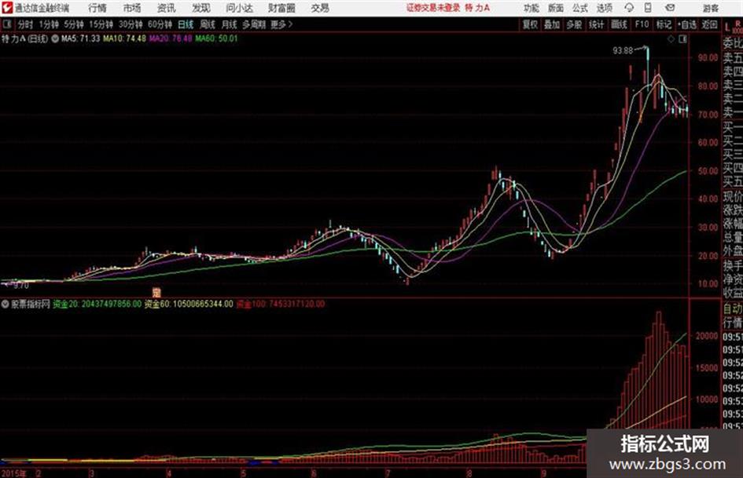Open the 资讯 menu
This screenshot has height=478, width=743.
click(167, 8)
